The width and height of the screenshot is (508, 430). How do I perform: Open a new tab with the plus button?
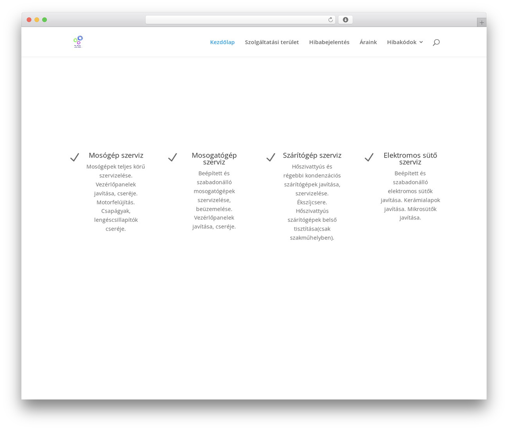(481, 23)
